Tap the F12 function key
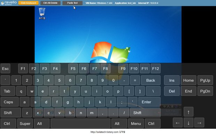 tap(155, 69)
